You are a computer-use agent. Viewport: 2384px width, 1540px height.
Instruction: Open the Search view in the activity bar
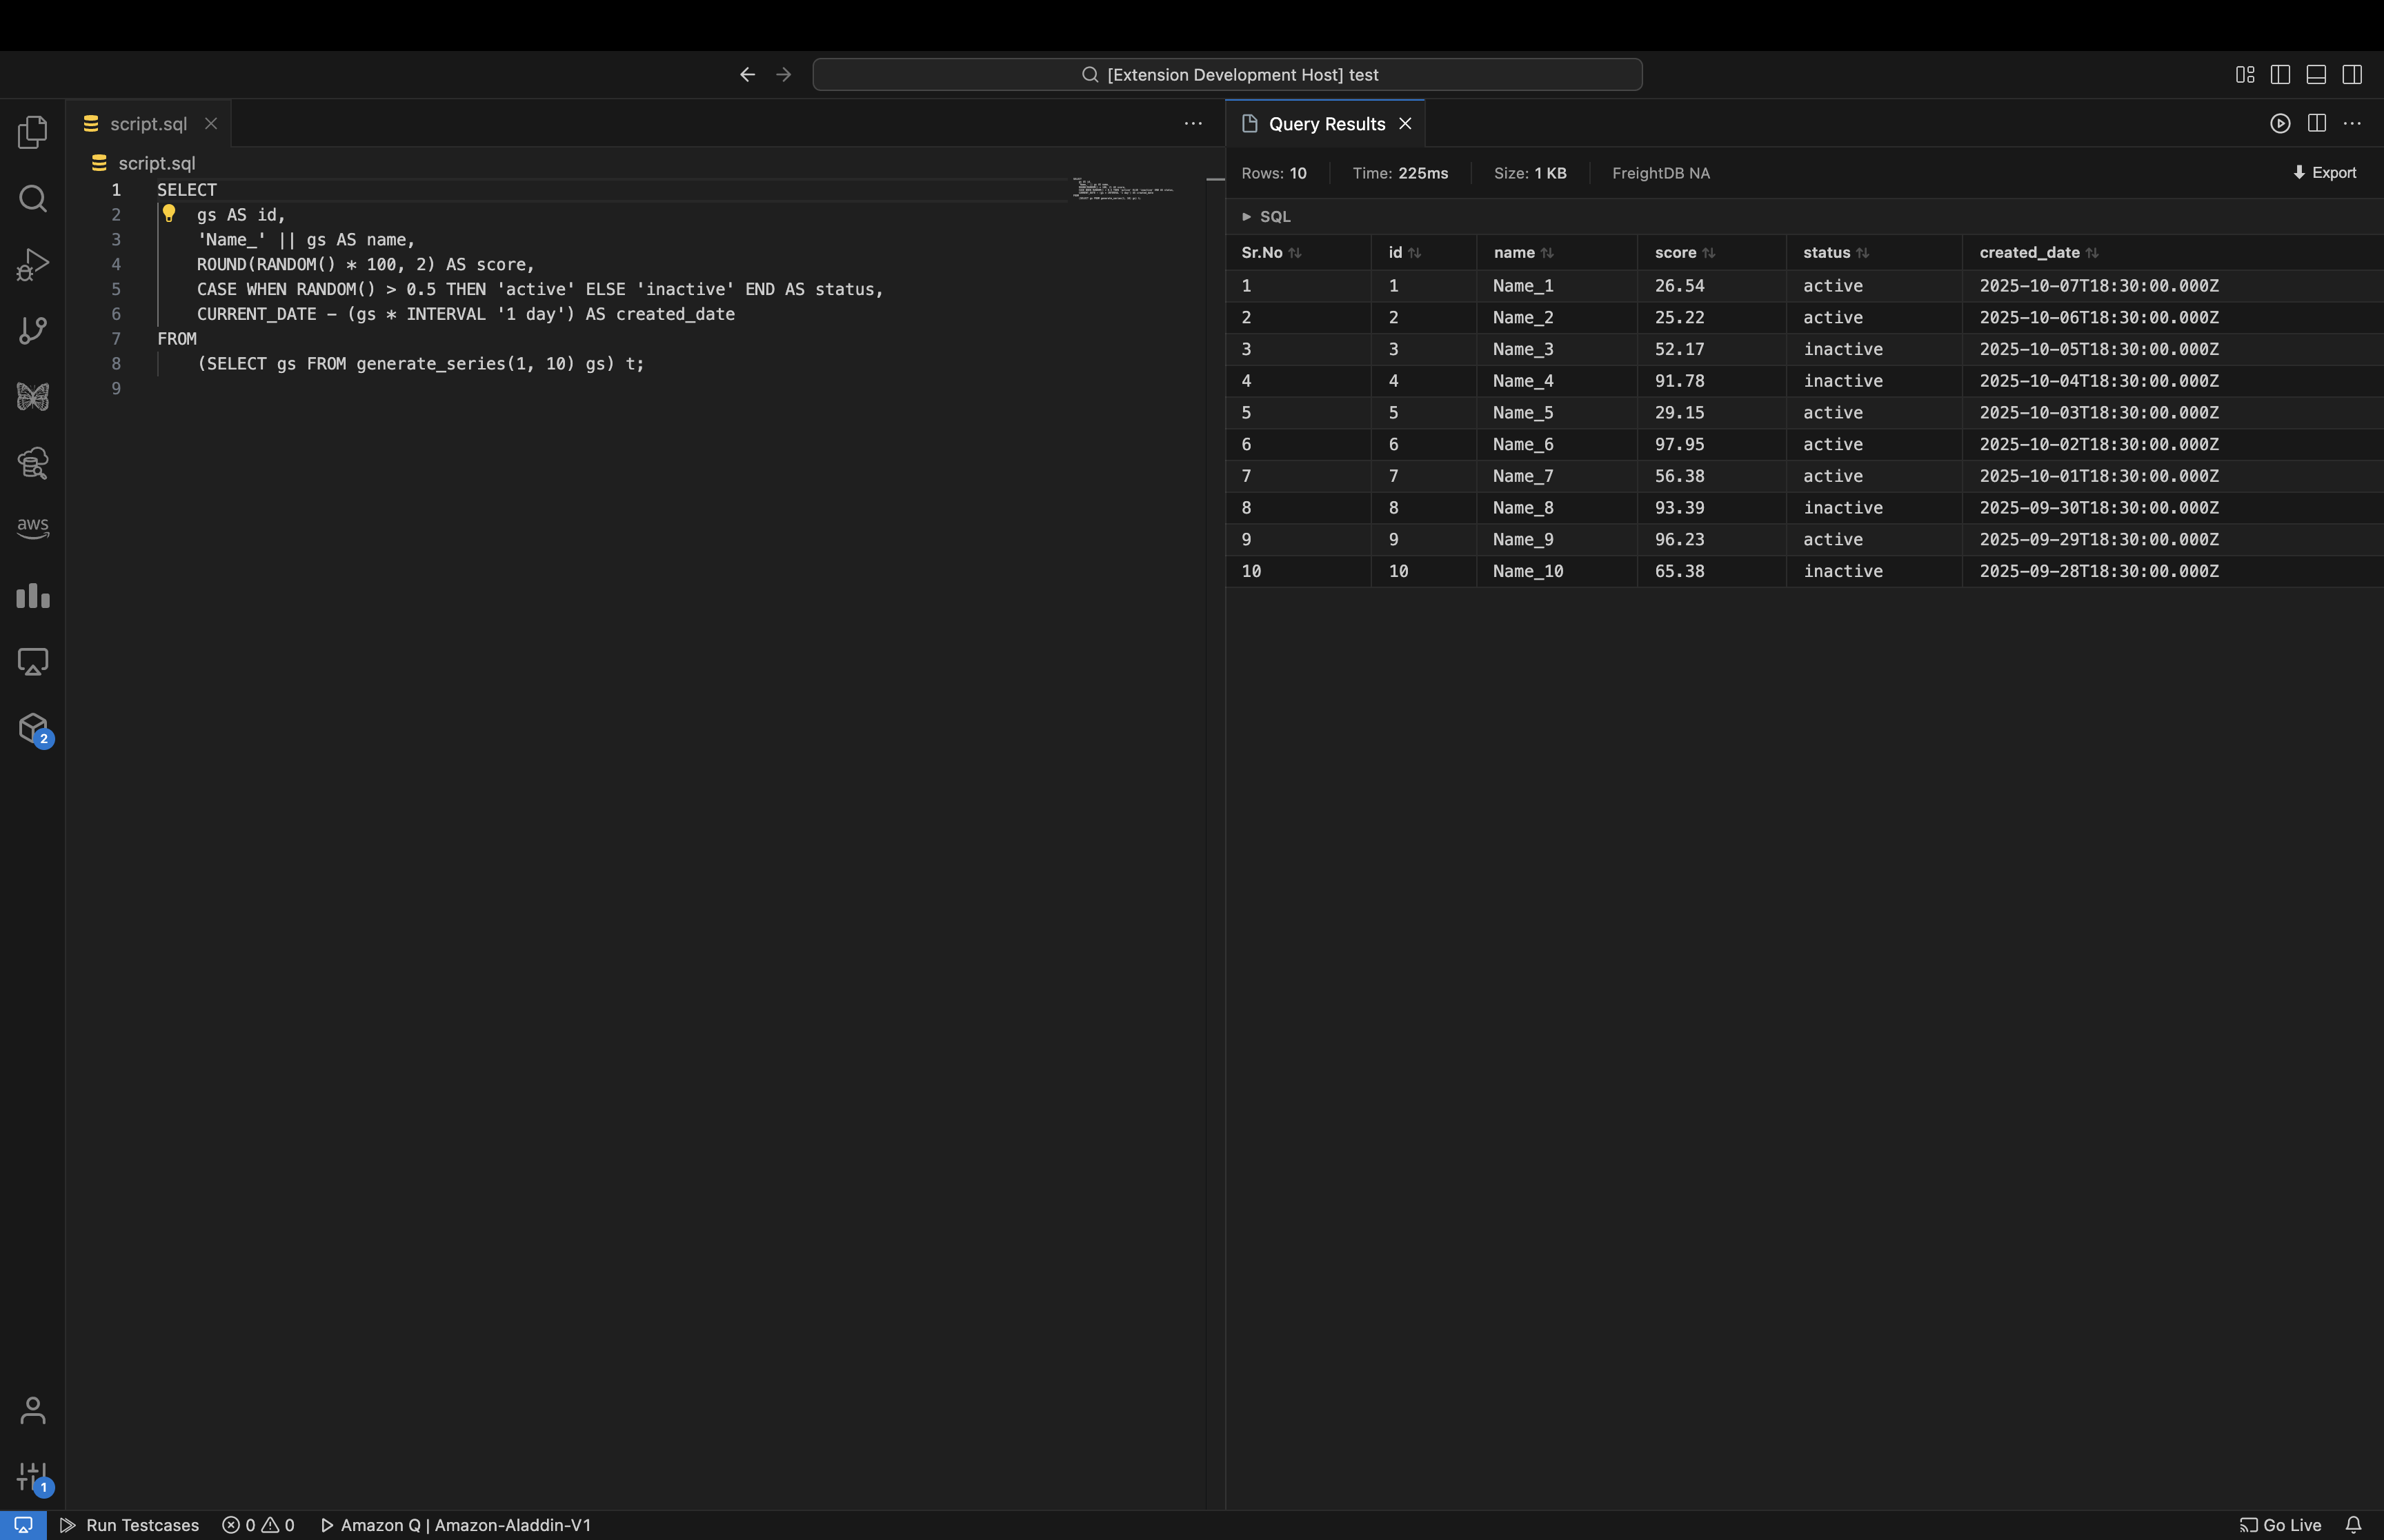(x=32, y=198)
